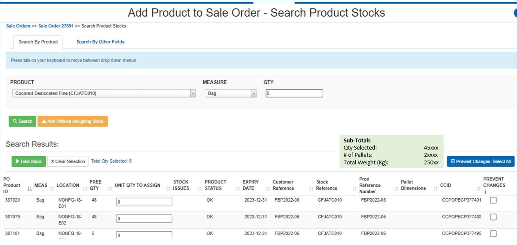The width and height of the screenshot is (517, 245).
Task: Sort by PRODUCT STATUS column arrows
Action: (237, 189)
